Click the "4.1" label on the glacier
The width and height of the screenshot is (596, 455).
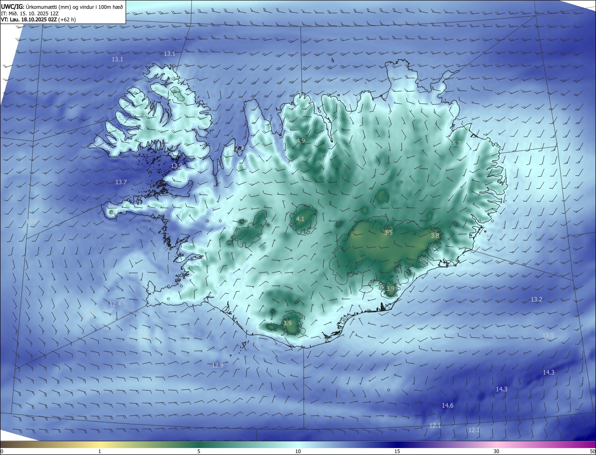(x=300, y=219)
